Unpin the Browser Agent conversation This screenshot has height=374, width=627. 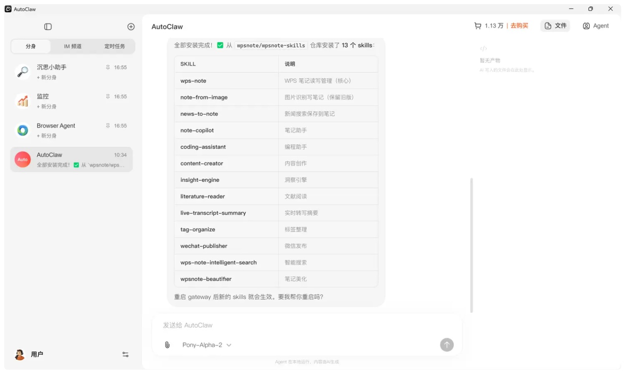(x=108, y=126)
